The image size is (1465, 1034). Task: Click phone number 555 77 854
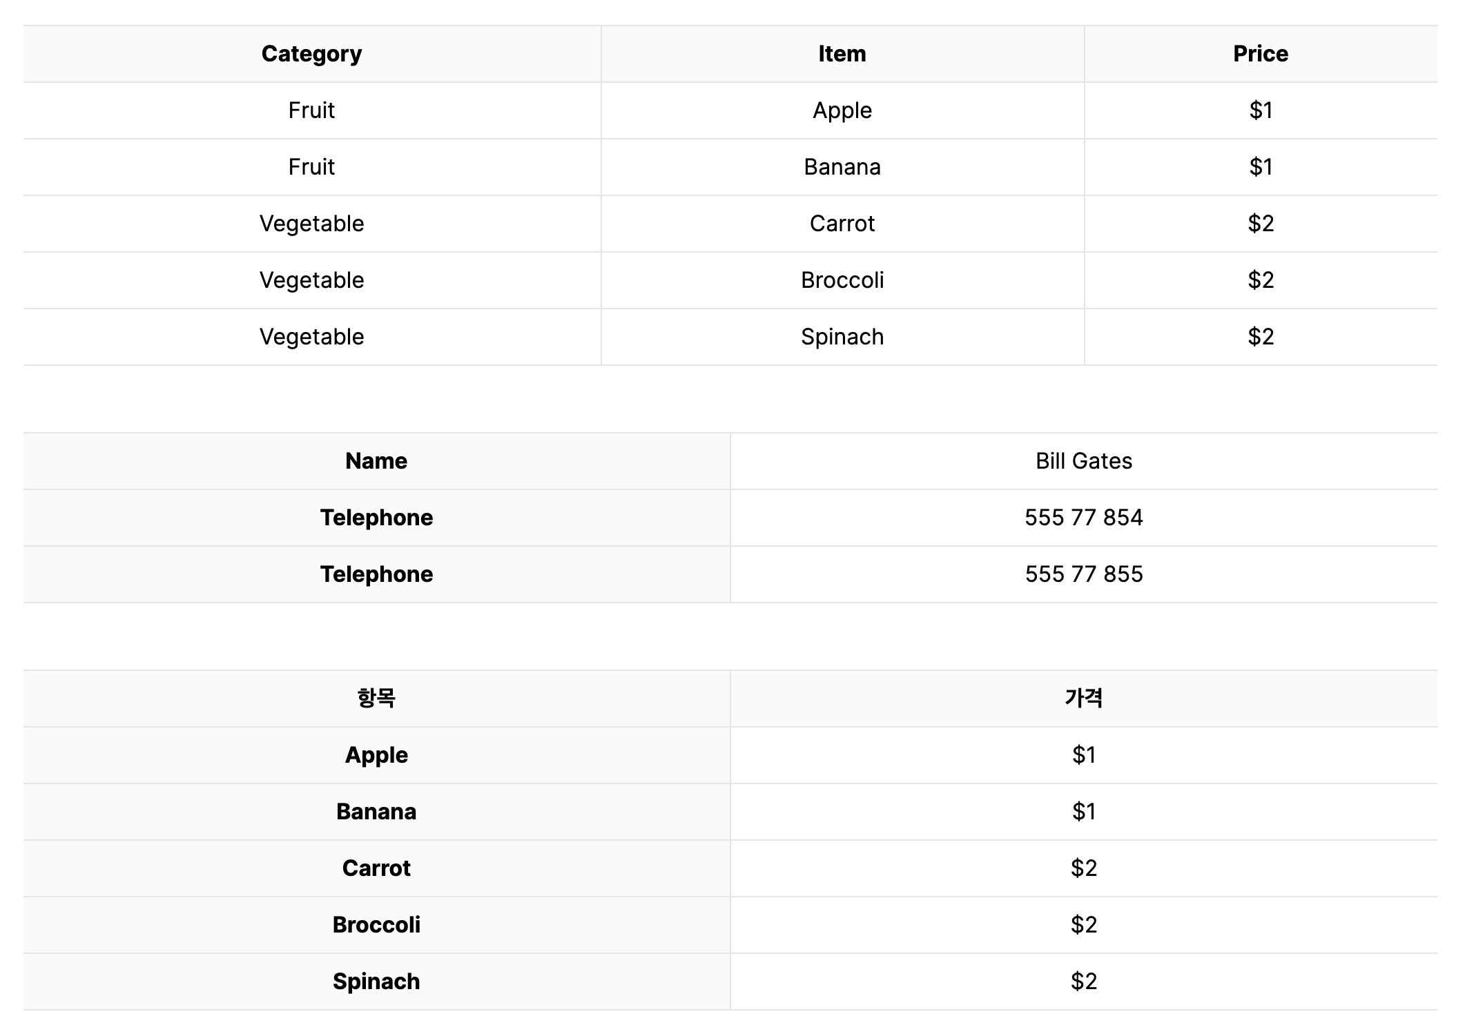1084,518
